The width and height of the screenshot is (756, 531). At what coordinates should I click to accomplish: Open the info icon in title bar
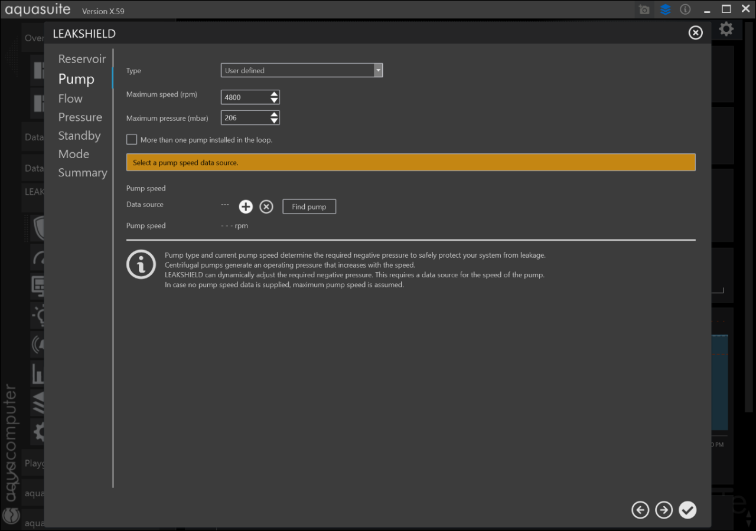(x=685, y=10)
